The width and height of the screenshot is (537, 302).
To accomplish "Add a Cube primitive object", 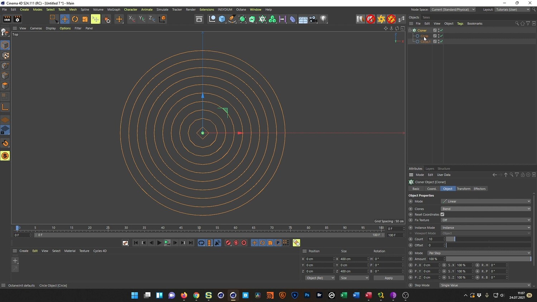I will point(222,19).
